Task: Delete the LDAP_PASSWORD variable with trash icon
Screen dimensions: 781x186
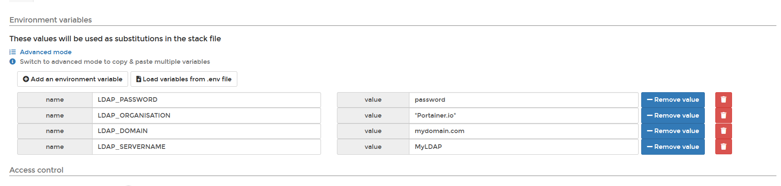Action: pos(723,100)
